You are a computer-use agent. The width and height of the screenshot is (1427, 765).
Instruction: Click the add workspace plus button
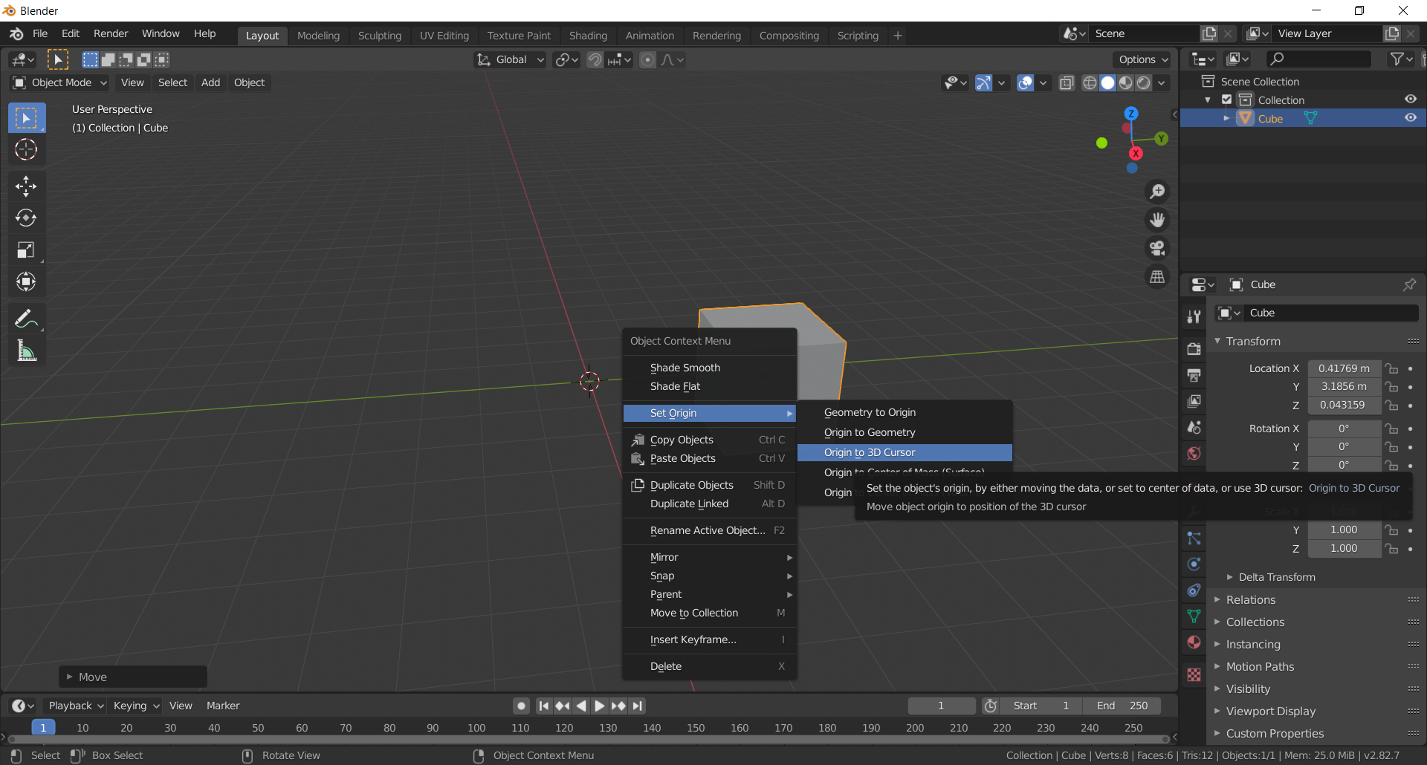(x=898, y=35)
